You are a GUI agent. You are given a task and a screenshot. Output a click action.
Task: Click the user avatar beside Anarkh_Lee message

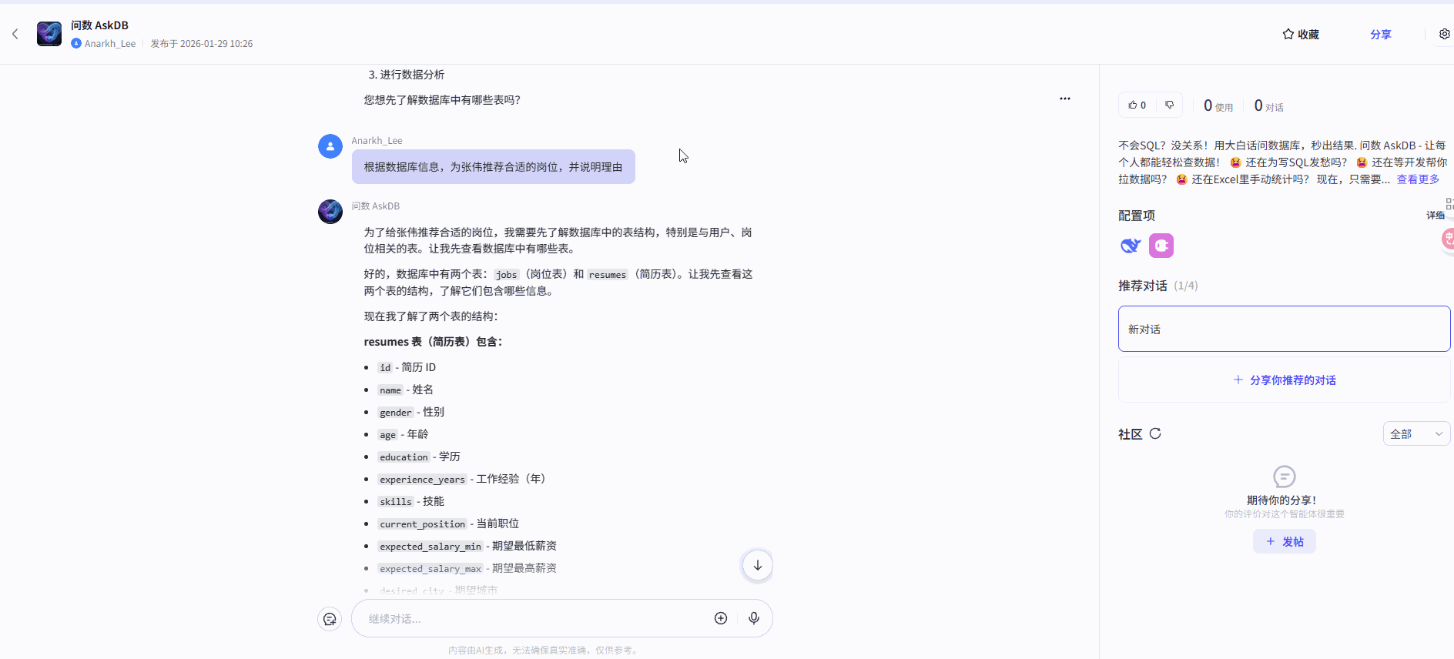(x=330, y=146)
